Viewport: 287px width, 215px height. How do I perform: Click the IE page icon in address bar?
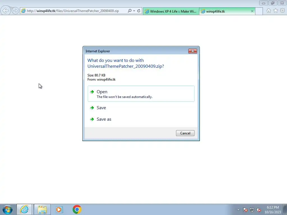[x=23, y=11]
